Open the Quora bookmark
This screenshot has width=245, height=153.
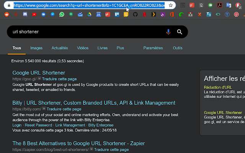pyautogui.click(x=16, y=15)
